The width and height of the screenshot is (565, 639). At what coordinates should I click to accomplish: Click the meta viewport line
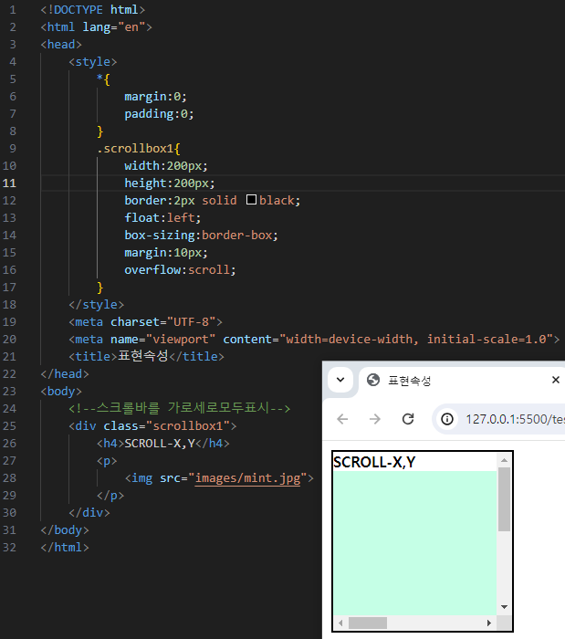(x=314, y=339)
